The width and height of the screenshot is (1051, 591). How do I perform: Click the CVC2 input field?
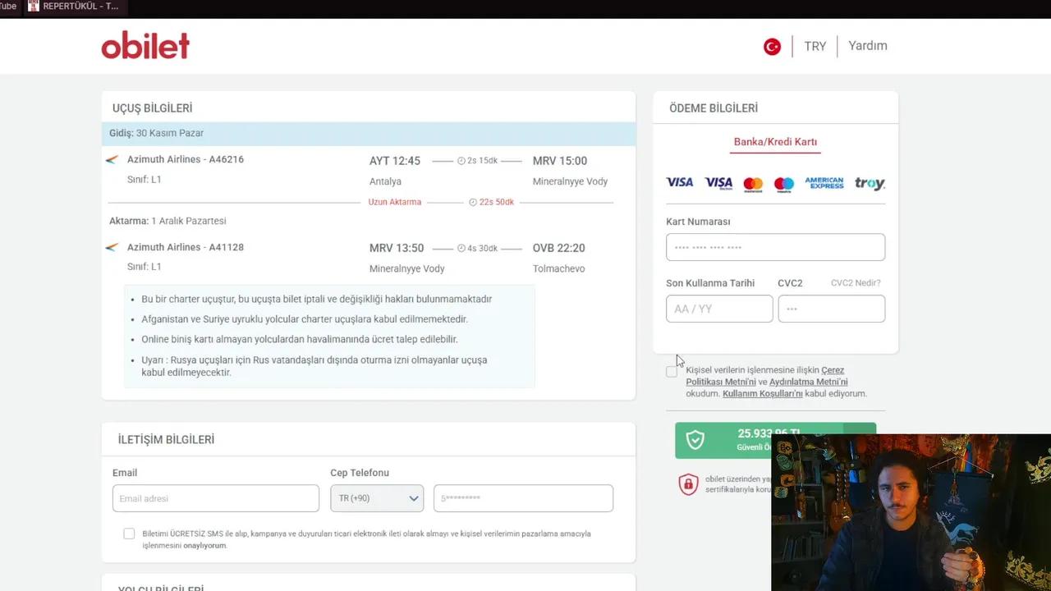pos(832,309)
